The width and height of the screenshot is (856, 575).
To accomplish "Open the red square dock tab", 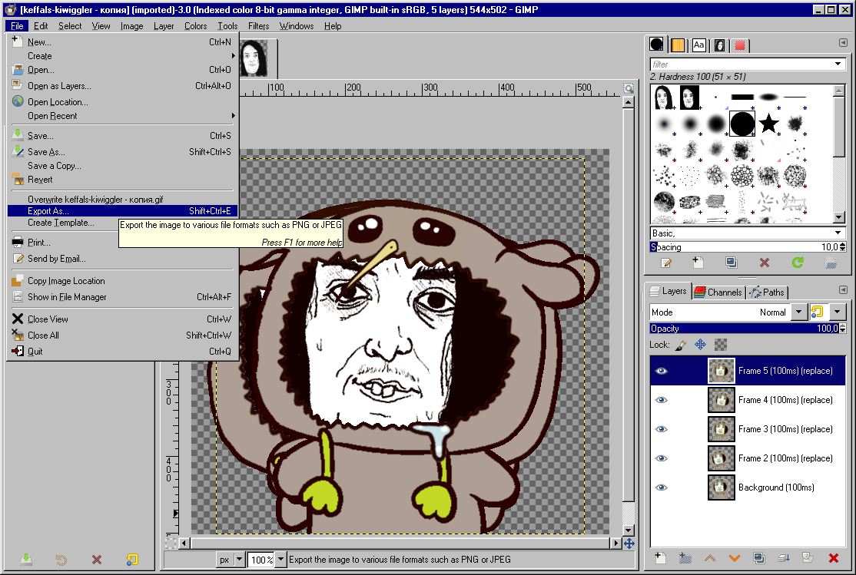I will pos(740,45).
